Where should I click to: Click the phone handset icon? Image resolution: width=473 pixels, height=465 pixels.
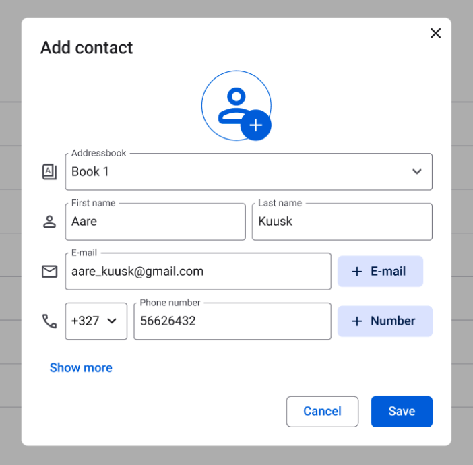coord(49,321)
